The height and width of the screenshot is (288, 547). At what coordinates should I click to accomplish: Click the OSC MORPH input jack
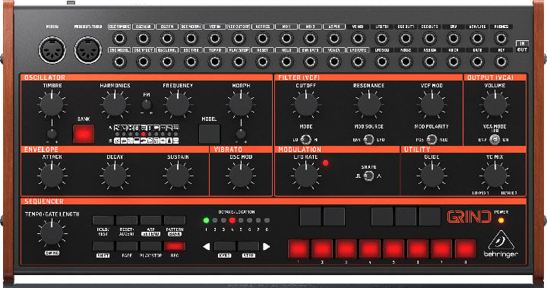pyautogui.click(x=191, y=38)
